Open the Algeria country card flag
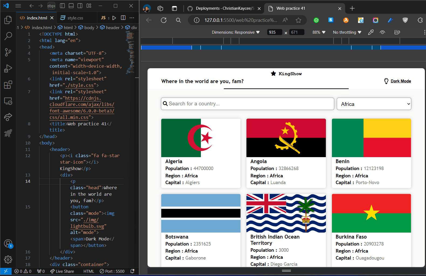Screen dimensions: 426x276 [x=201, y=138]
